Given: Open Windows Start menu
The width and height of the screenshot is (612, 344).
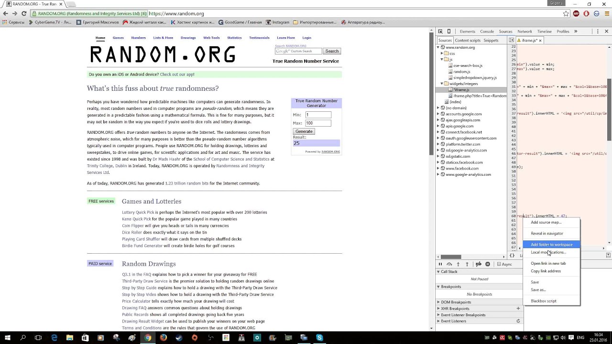Looking at the screenshot, I should tap(9, 338).
